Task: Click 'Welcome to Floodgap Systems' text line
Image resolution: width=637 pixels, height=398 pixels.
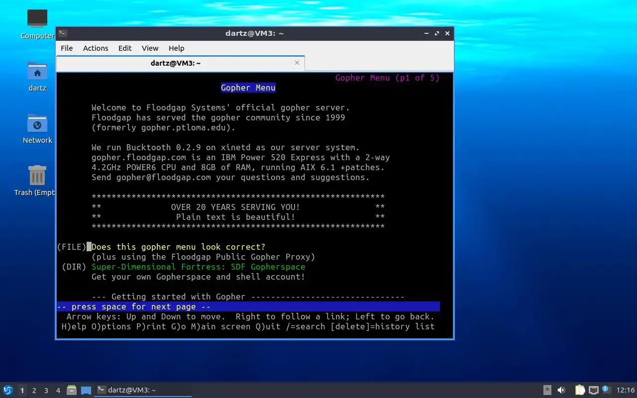Action: point(220,107)
